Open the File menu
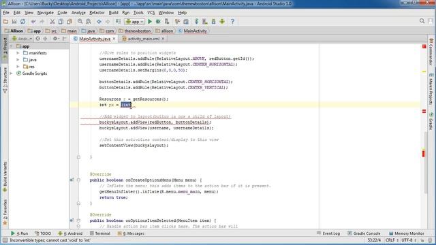The height and width of the screenshot is (245, 436). point(6,12)
